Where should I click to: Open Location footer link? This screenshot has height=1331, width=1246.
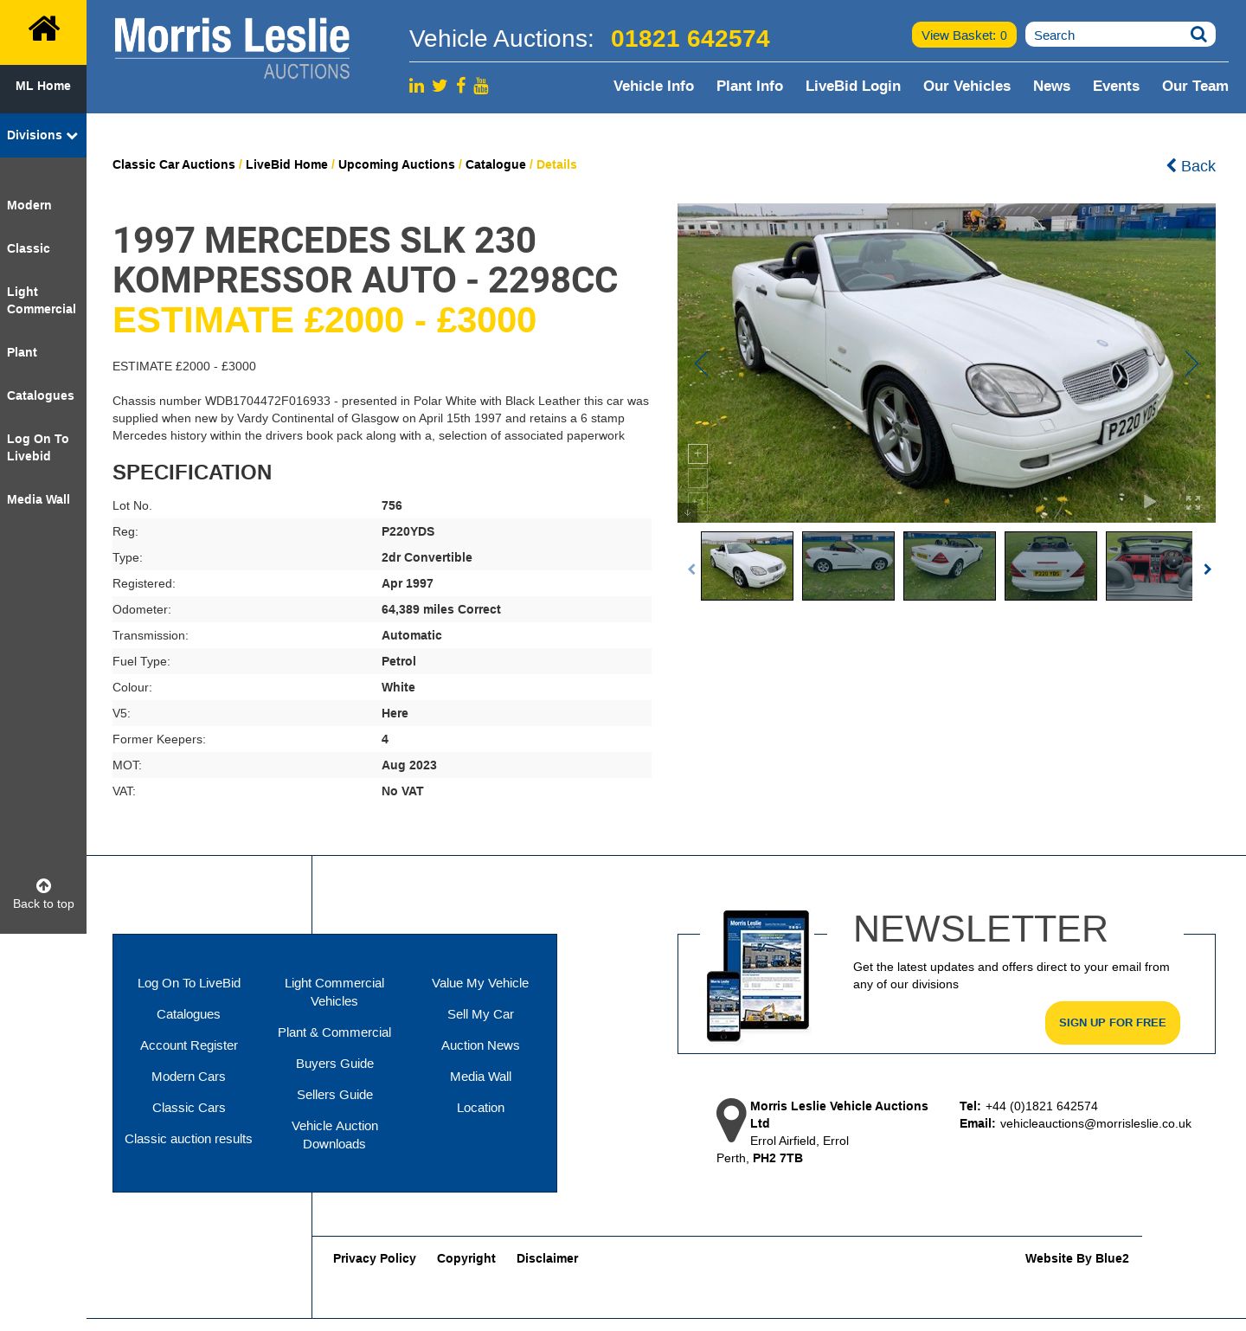coord(480,1108)
